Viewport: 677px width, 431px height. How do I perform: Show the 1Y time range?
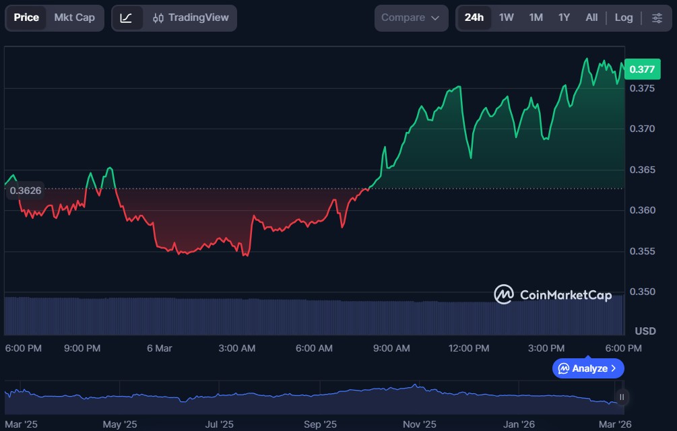pyautogui.click(x=564, y=18)
